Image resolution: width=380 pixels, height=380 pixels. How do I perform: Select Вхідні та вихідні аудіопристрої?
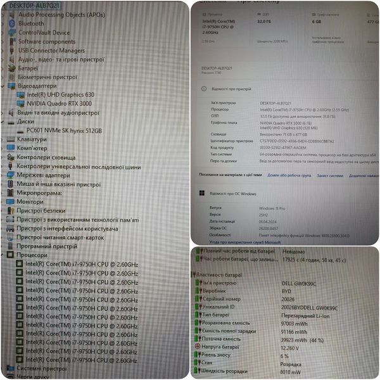coord(58,113)
